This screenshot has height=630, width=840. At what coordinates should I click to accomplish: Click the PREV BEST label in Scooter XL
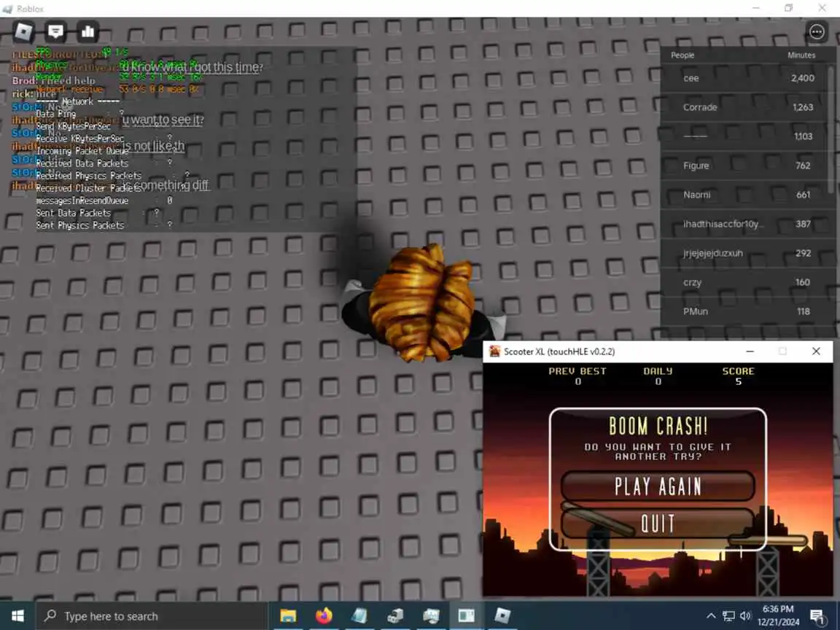click(577, 370)
